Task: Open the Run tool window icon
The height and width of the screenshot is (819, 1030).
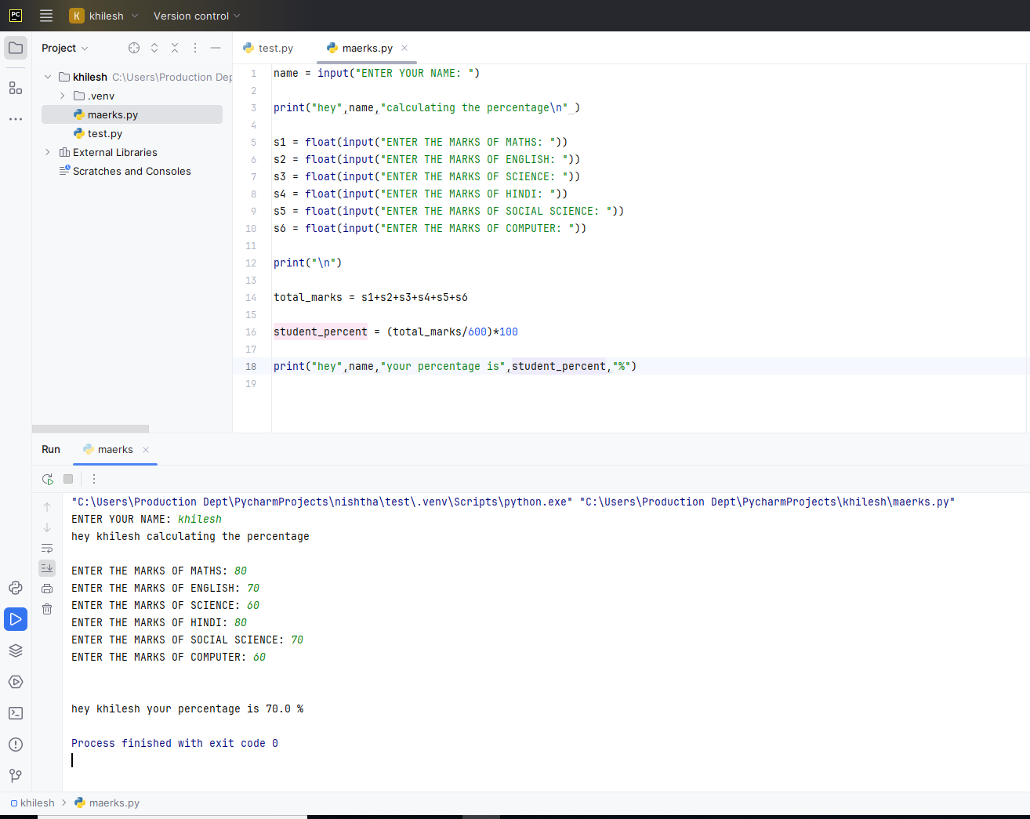Action: pyautogui.click(x=16, y=619)
